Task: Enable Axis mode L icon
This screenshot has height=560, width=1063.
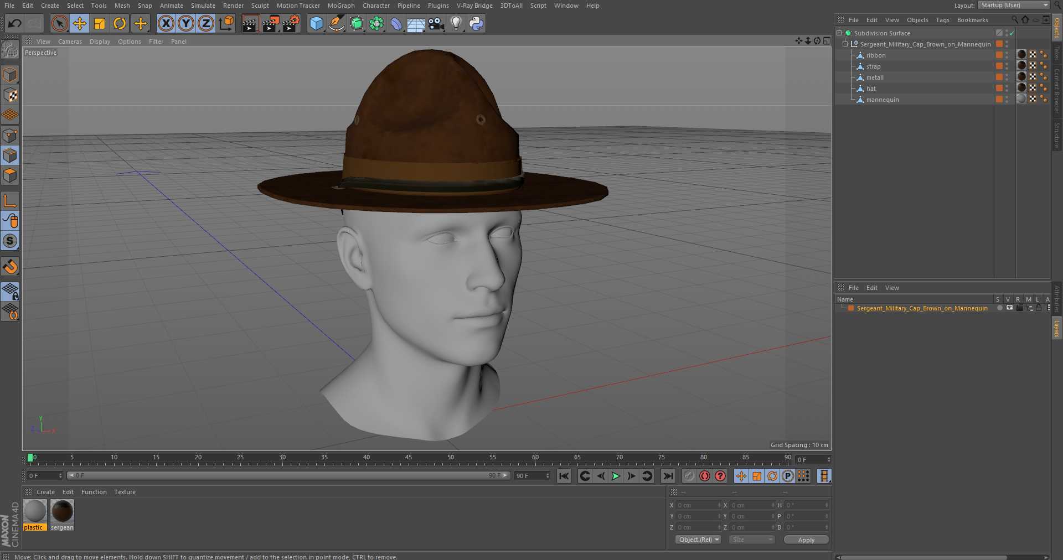Action: 10,200
